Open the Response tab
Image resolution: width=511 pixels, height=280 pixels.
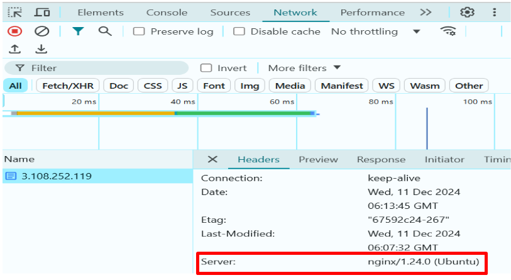(381, 159)
